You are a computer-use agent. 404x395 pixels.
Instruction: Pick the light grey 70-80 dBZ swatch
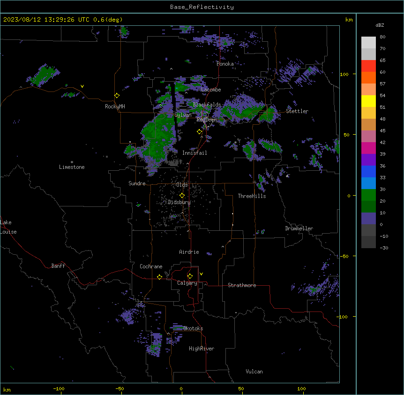[368, 43]
